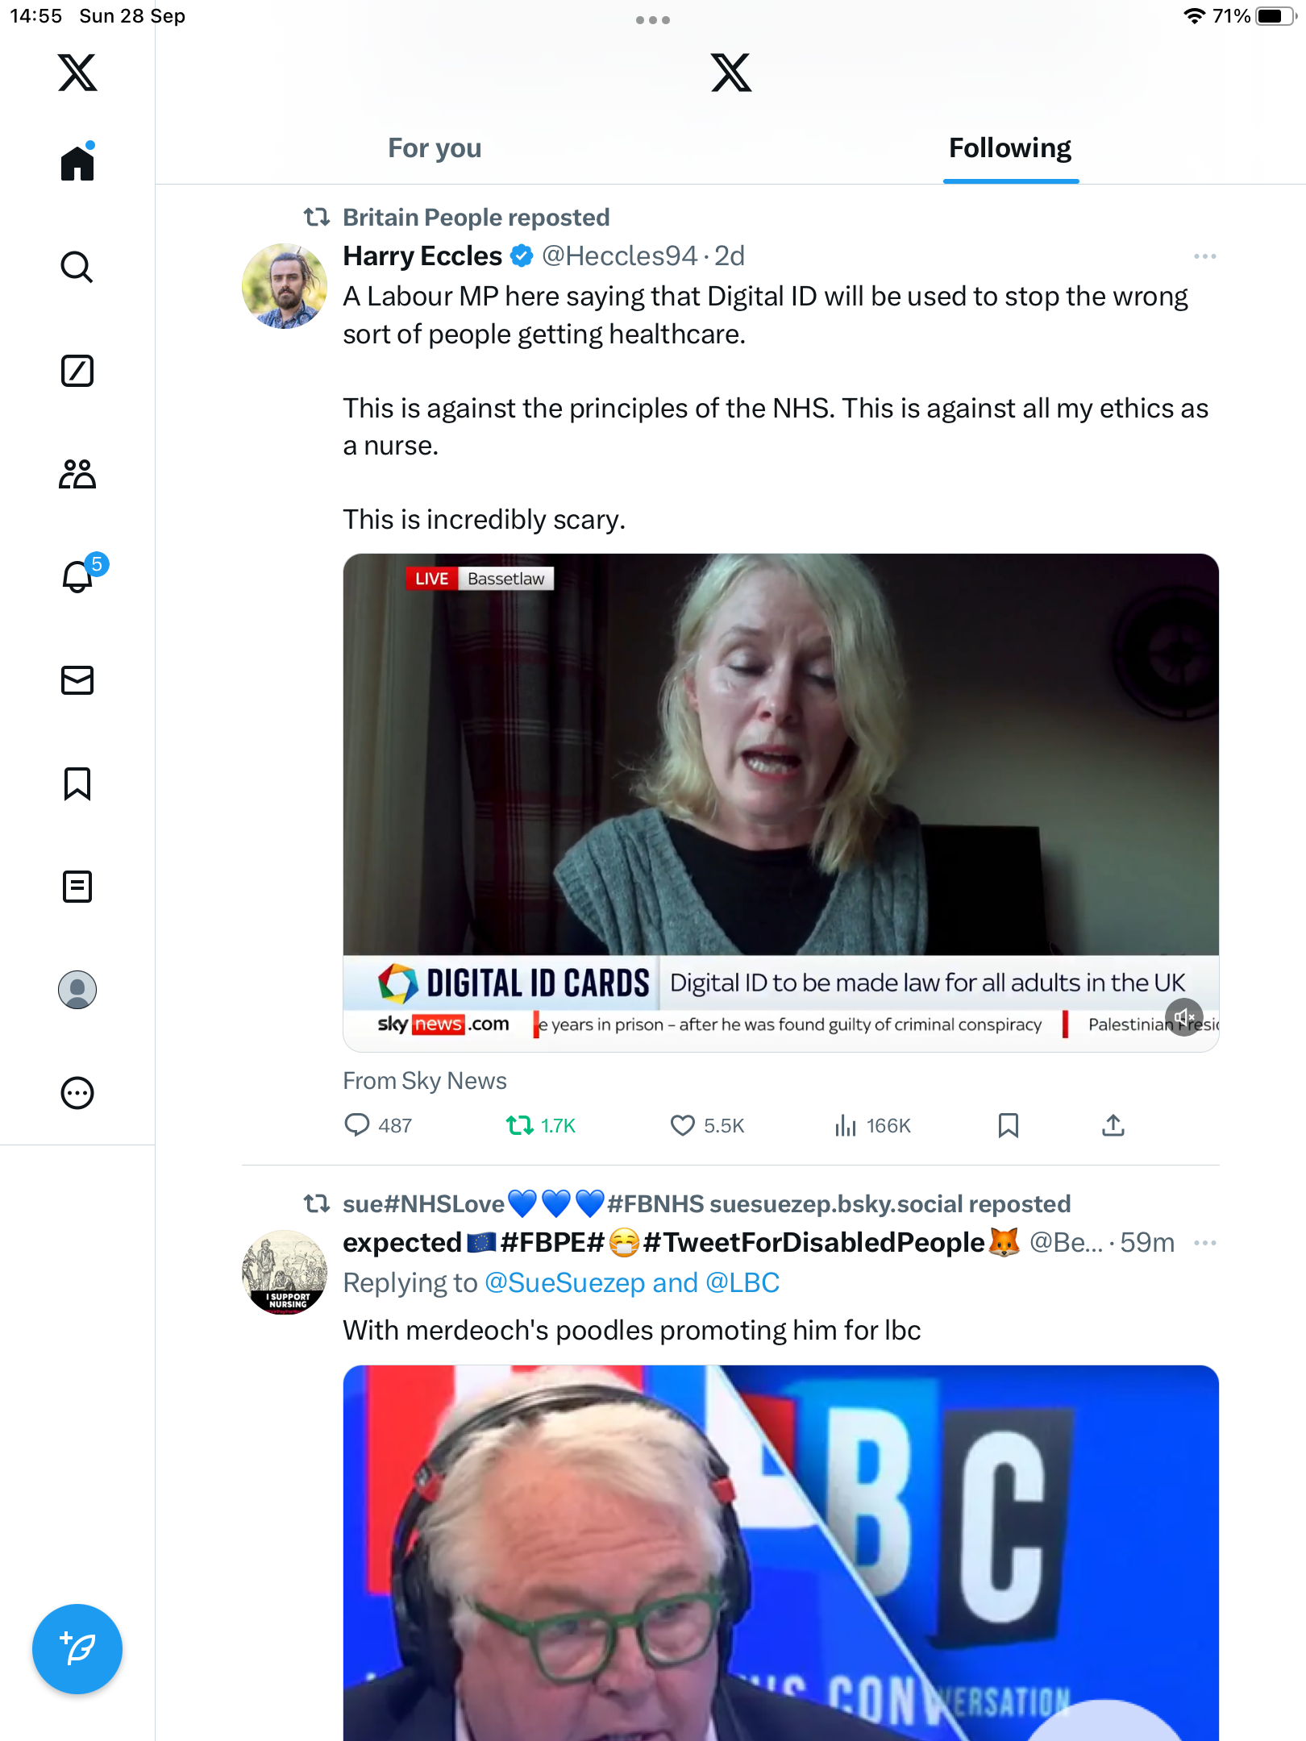Like Harry Eccles' post
The image size is (1306, 1741).
pos(683,1125)
